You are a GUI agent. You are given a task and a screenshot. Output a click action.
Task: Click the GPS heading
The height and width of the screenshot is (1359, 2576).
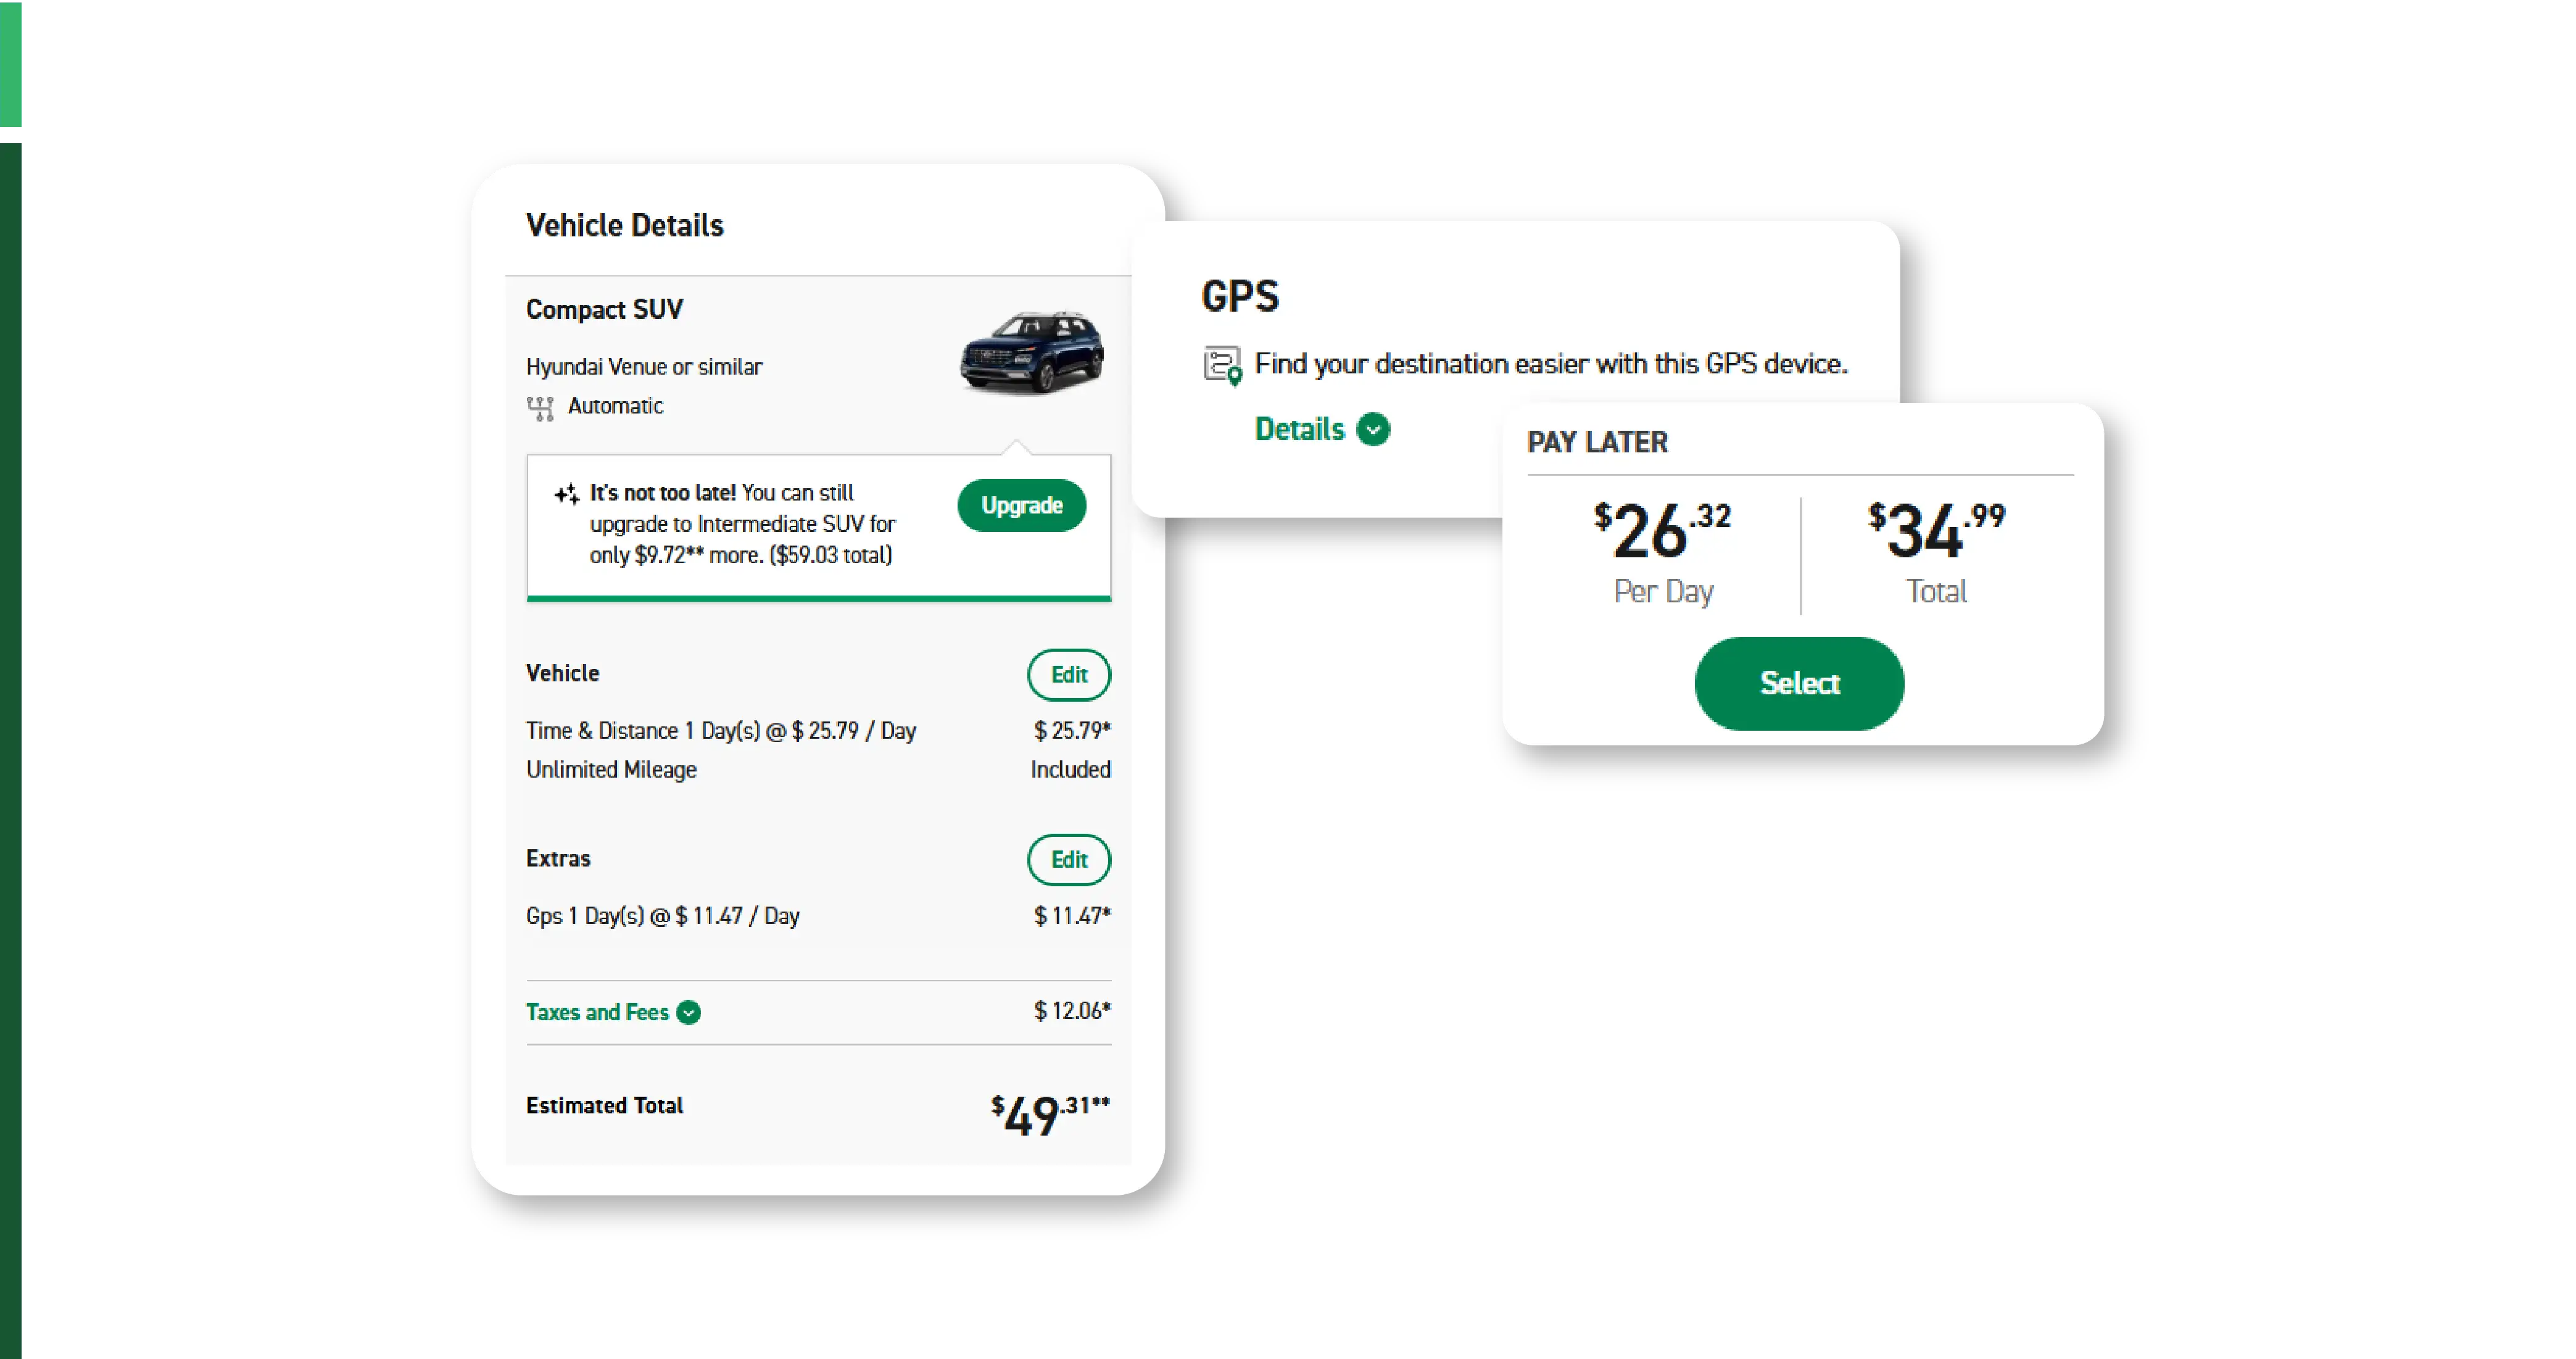(1239, 296)
